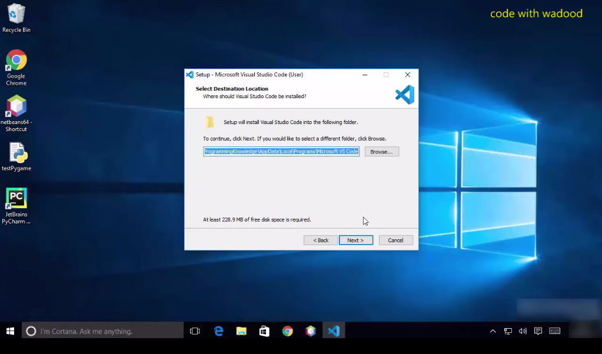Open File Explorer from the taskbar
Viewport: 602px width, 354px height.
pyautogui.click(x=241, y=331)
